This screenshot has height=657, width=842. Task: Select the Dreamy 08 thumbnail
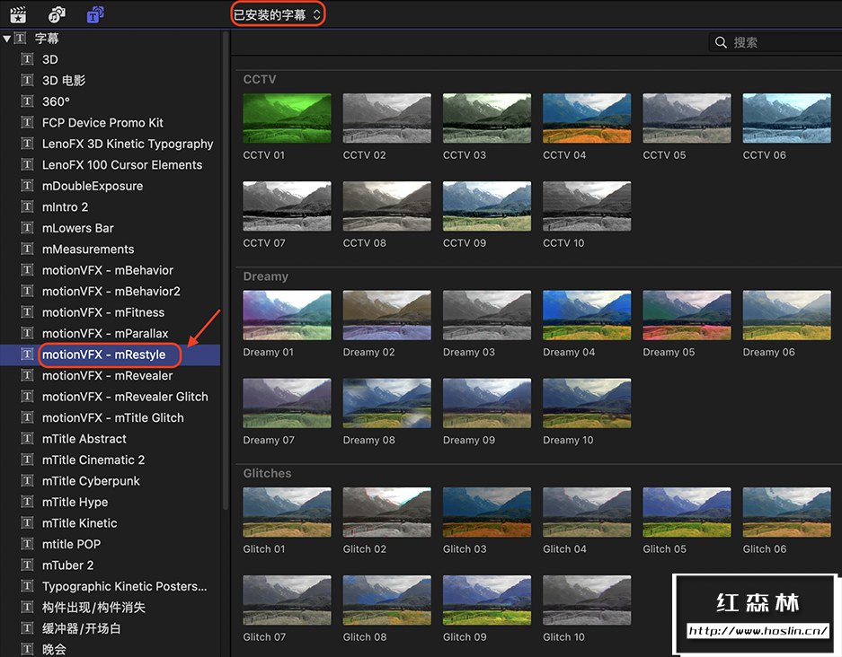click(386, 403)
